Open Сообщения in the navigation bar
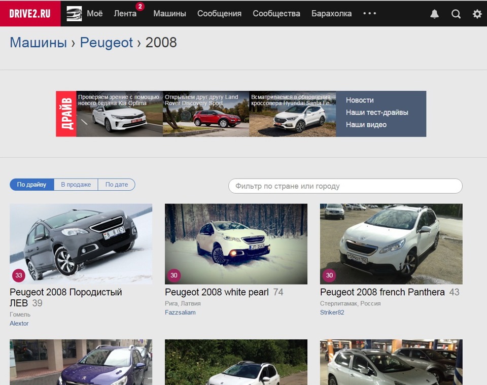The image size is (487, 385). (x=219, y=14)
